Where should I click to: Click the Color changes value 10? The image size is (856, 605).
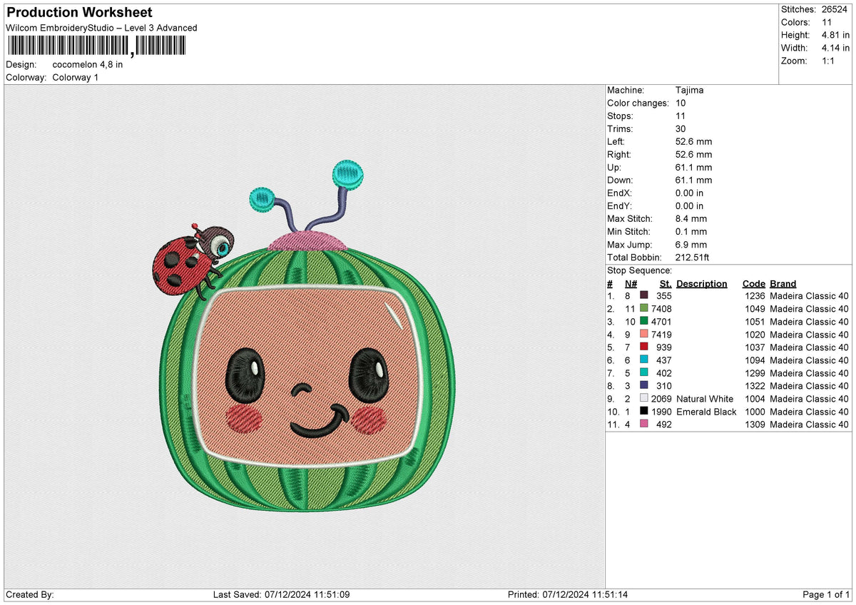pos(681,103)
